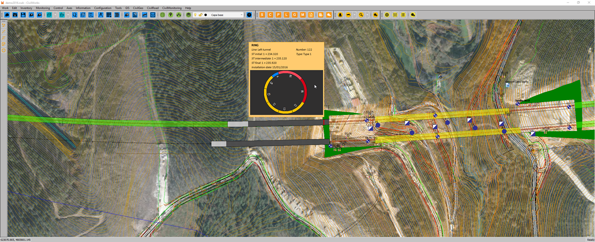595x242 pixels.
Task: Click the black layer color swatch
Action: click(x=206, y=15)
